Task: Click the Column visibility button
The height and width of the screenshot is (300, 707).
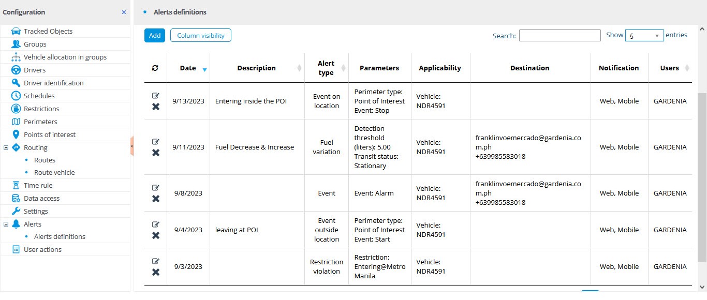Action: click(x=201, y=36)
